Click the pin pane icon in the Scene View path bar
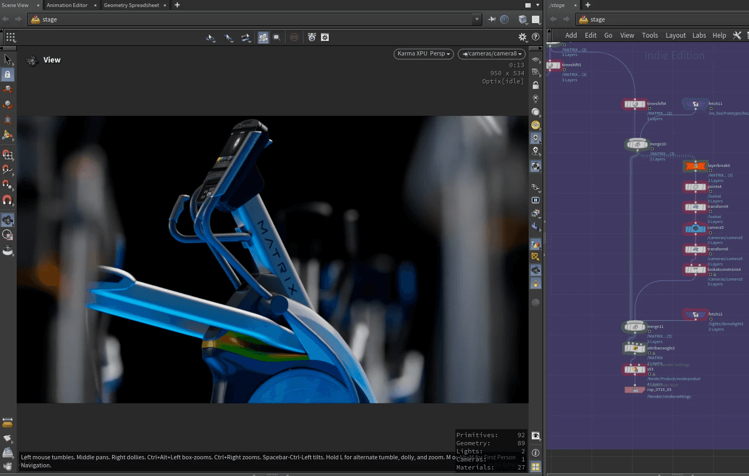 492,19
